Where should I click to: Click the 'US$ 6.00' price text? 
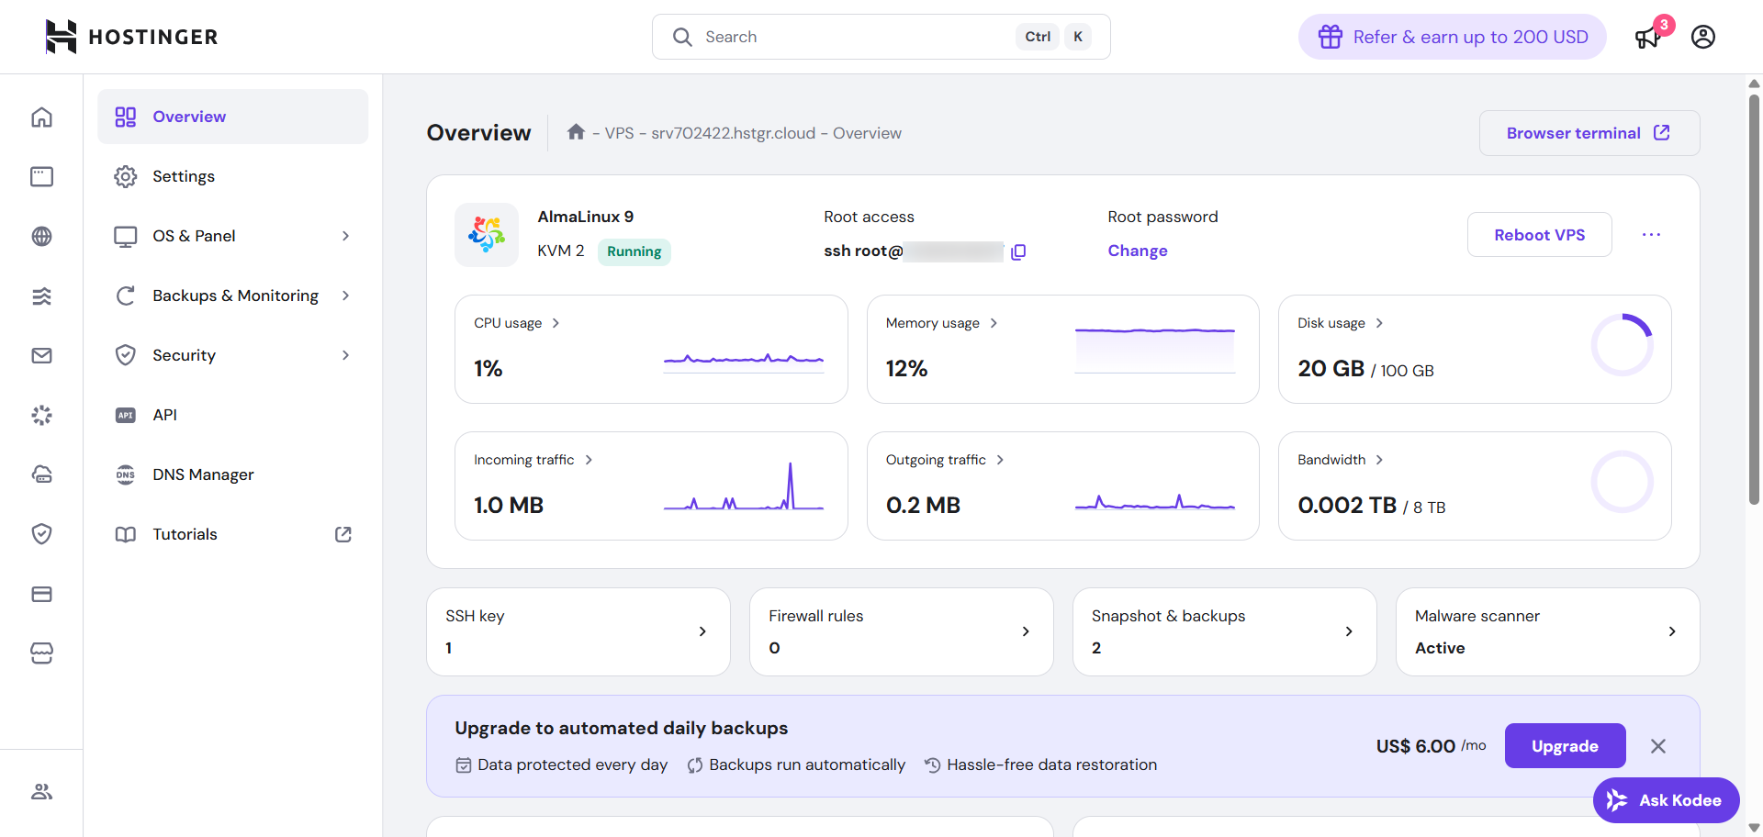point(1415,746)
